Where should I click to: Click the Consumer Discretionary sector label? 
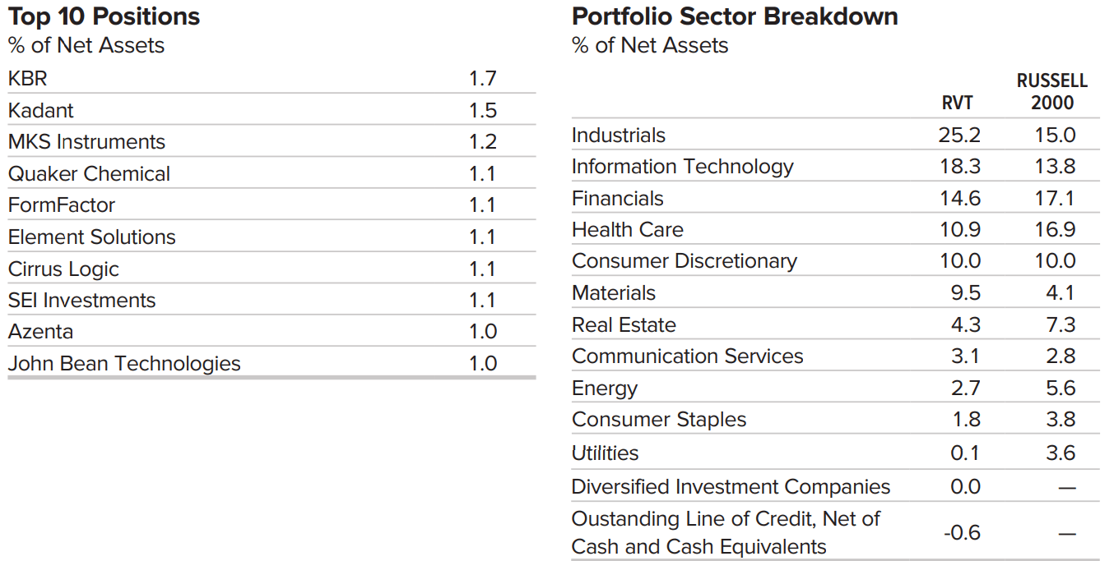(x=684, y=261)
